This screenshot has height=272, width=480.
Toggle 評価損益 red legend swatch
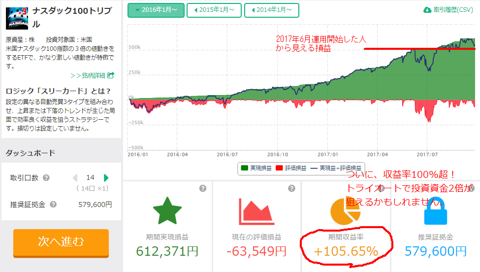click(279, 168)
